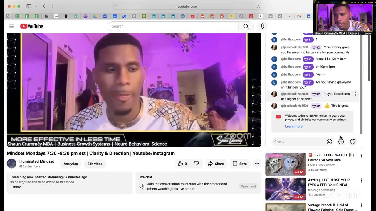376x211 pixels.
Task: Focus the YouTube search field
Action: pos(173,26)
